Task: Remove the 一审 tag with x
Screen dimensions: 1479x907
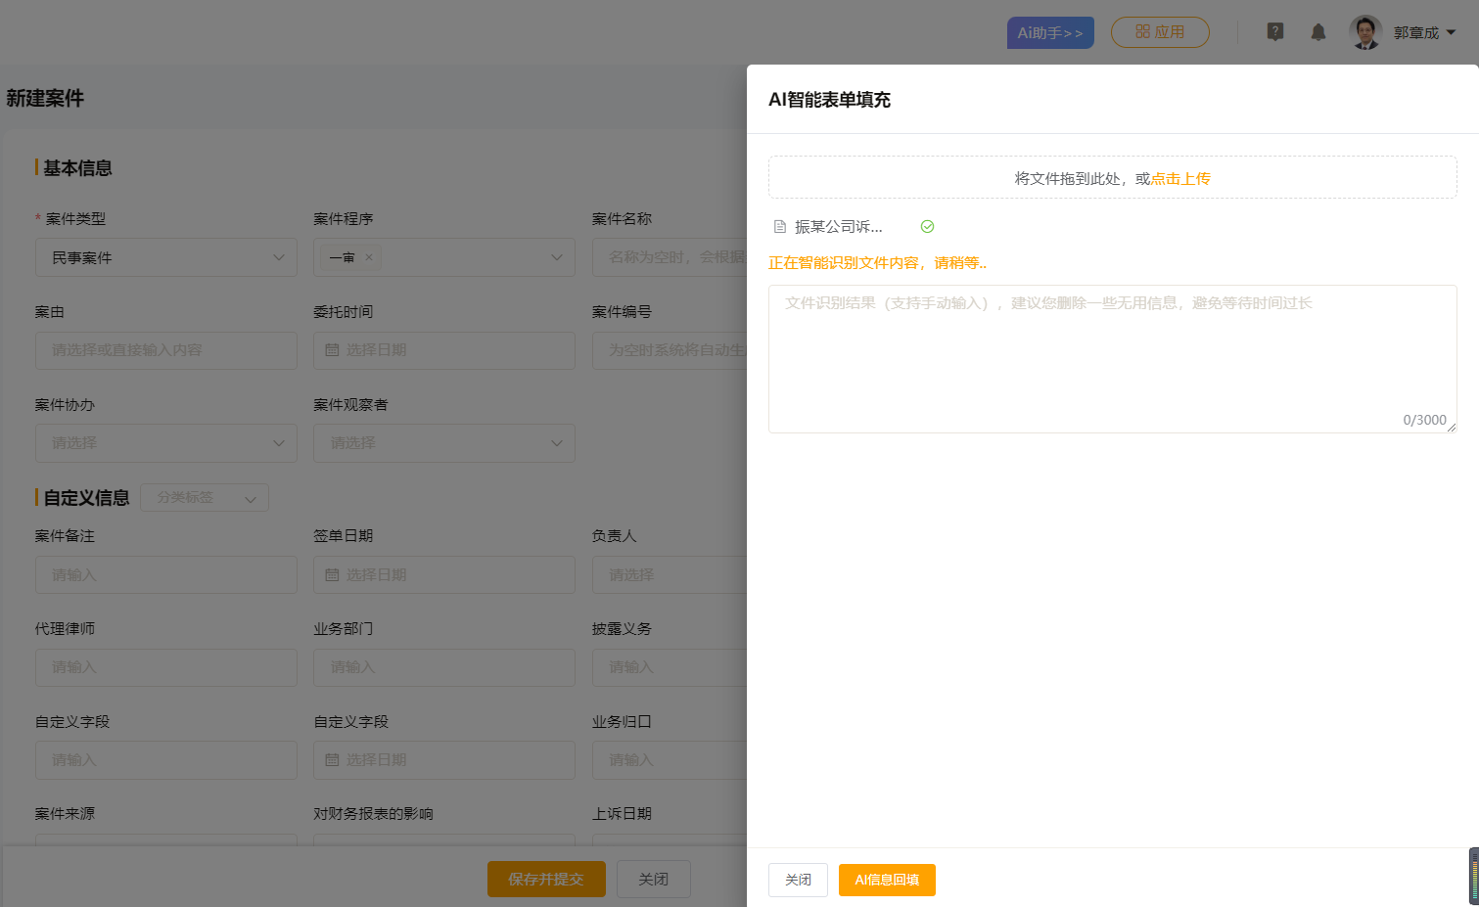Action: [369, 257]
